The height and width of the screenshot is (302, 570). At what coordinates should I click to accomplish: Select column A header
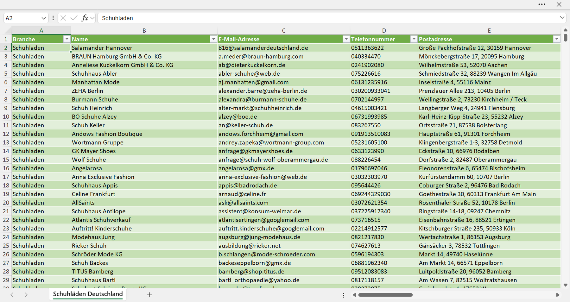tap(41, 31)
